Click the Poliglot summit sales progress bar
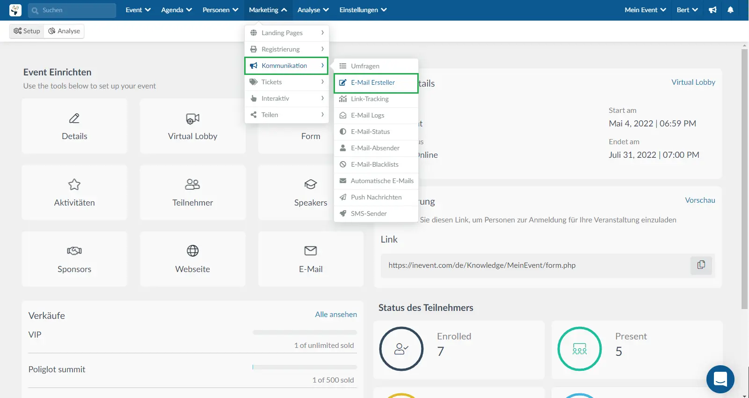 click(x=305, y=367)
